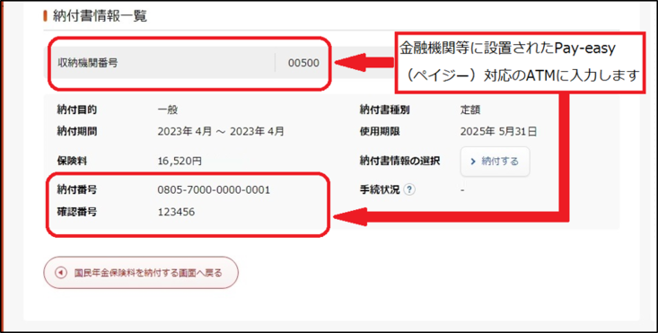The height and width of the screenshot is (333, 658).
Task: Click the 収納機関番号 label
Action: [x=88, y=64]
